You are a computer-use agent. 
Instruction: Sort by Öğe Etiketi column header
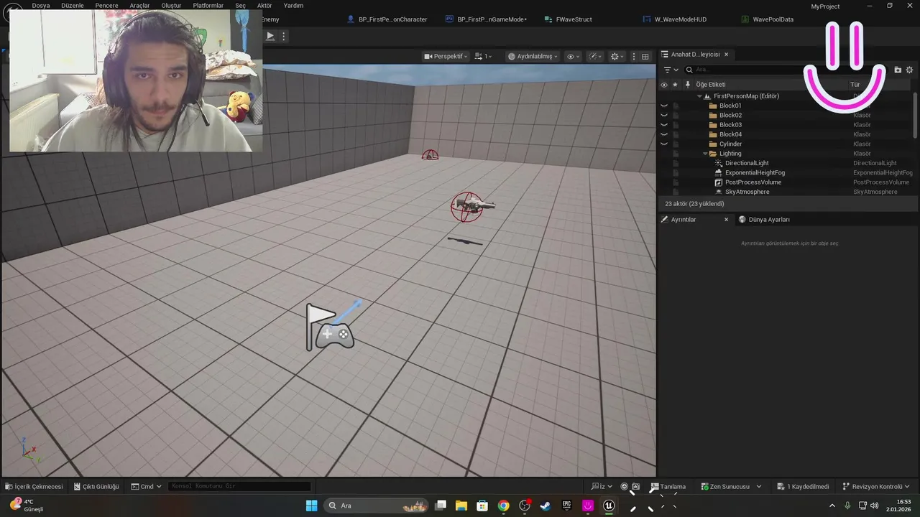click(x=710, y=85)
